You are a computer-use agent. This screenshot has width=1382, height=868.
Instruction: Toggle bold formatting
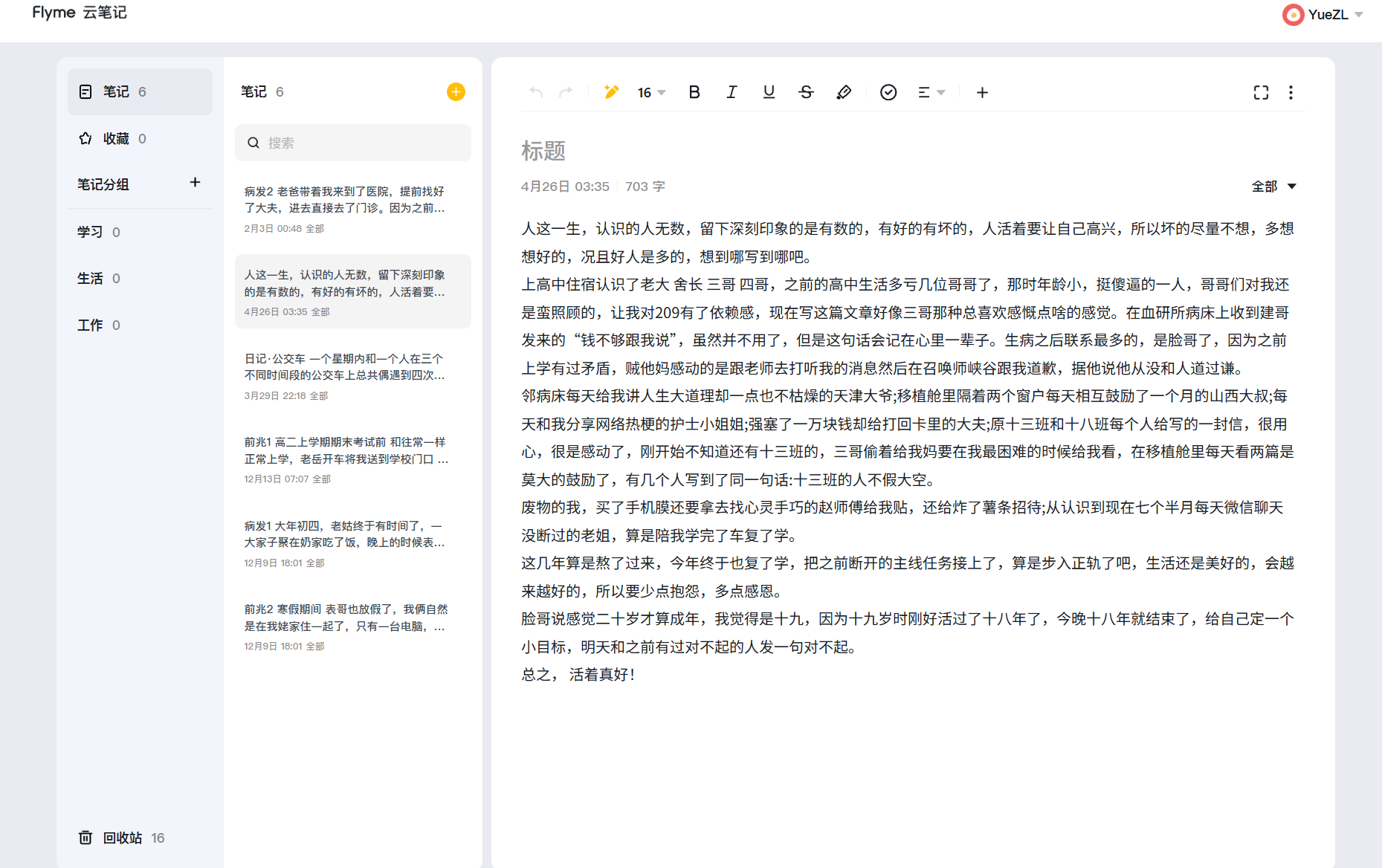coord(694,92)
